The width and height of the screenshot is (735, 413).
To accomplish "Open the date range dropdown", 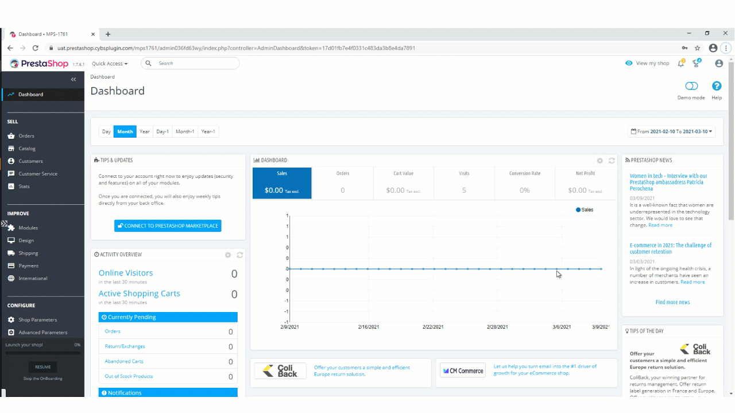I will [671, 131].
